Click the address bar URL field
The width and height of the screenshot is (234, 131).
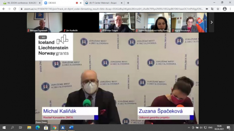[x=113, y=9]
